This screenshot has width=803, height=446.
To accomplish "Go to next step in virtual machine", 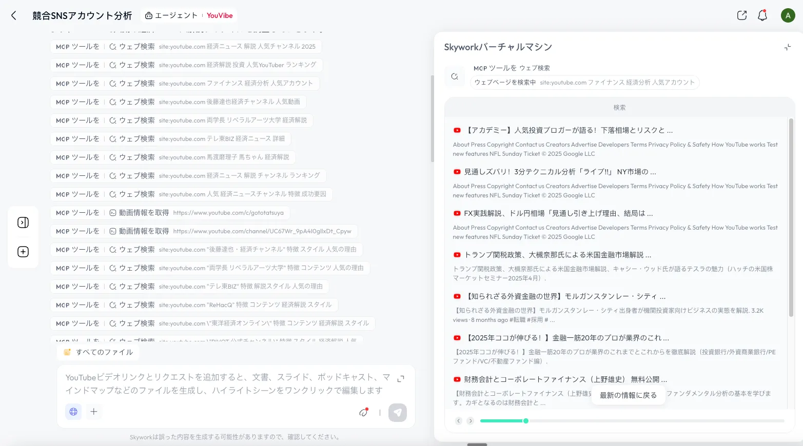I will click(470, 421).
